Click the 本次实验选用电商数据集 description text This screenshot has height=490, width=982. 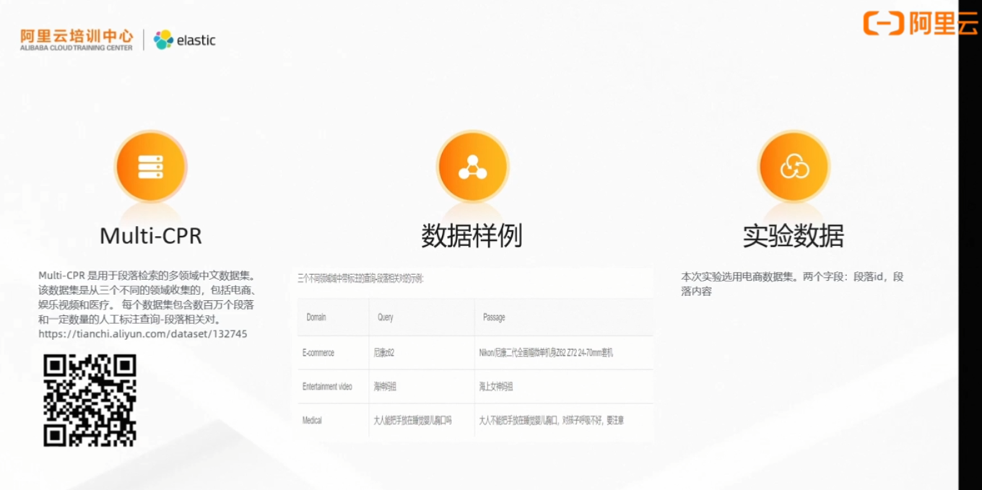point(792,284)
